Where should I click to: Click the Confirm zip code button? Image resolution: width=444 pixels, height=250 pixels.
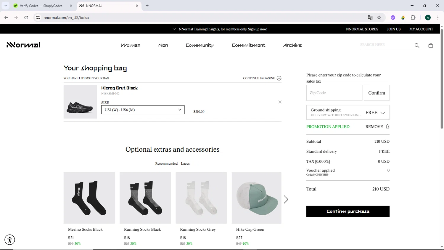(x=377, y=93)
